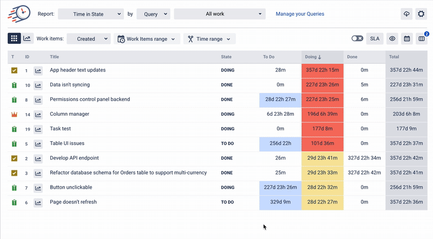Image resolution: width=433 pixels, height=239 pixels.
Task: Open chart for App header text updates
Action: click(38, 70)
